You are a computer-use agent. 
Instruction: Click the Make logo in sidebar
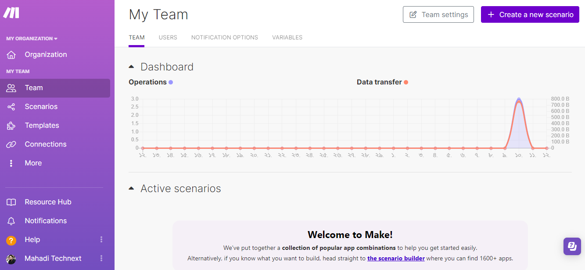11,13
